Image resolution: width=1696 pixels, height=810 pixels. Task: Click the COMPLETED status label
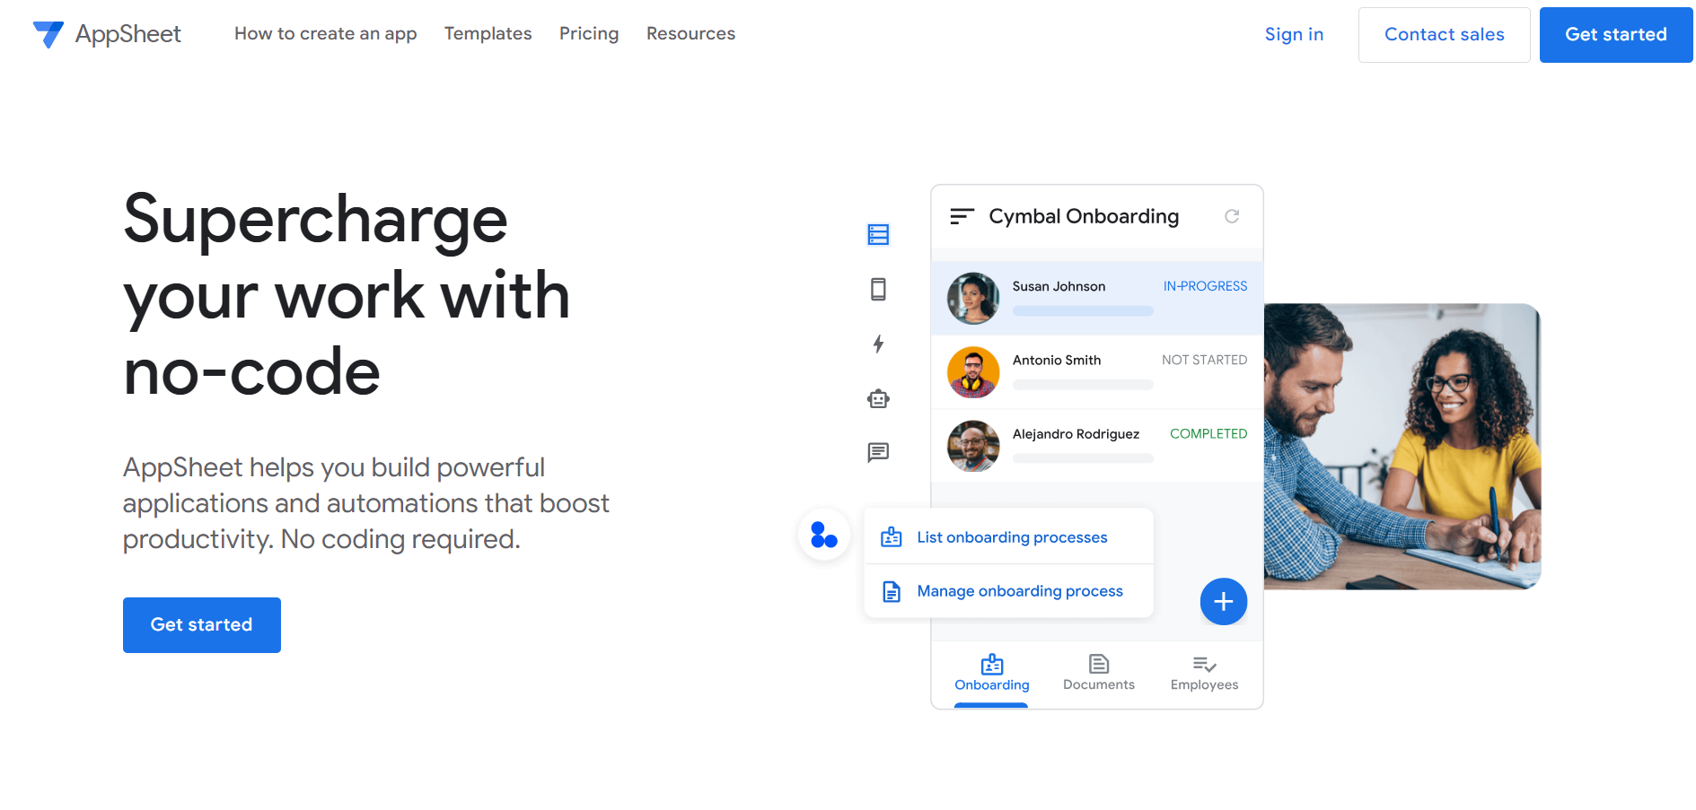pyautogui.click(x=1208, y=433)
